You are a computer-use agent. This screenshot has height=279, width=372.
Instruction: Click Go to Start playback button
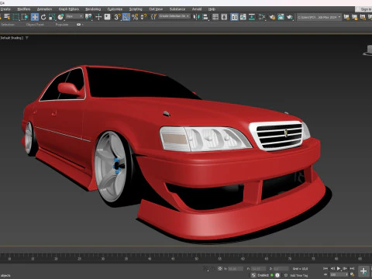325,269
